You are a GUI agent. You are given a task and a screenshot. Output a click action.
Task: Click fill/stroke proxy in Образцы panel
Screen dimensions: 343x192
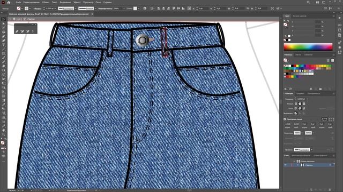[x=286, y=60]
